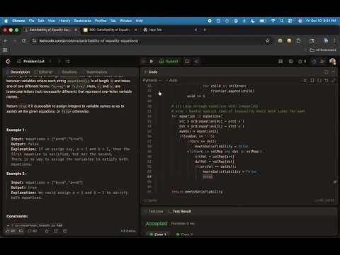Click the format code icon in editor toolbar

point(305,81)
